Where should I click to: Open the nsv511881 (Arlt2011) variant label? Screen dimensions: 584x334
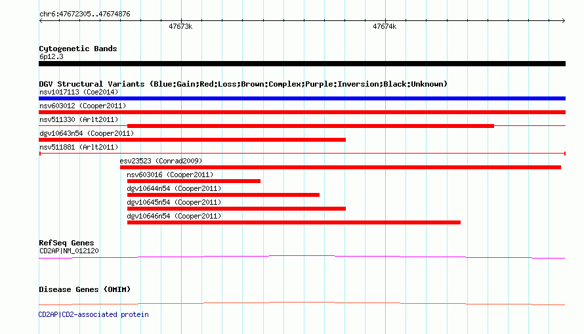tap(79, 147)
